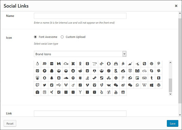Pick the round WordPress icon

[x=159, y=85]
